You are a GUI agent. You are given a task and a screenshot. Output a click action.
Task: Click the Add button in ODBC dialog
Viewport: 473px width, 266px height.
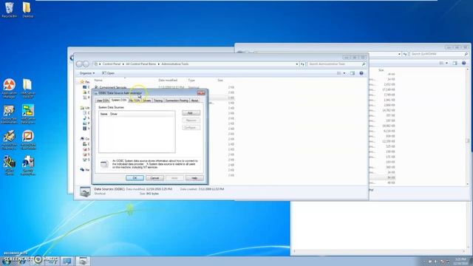191,113
